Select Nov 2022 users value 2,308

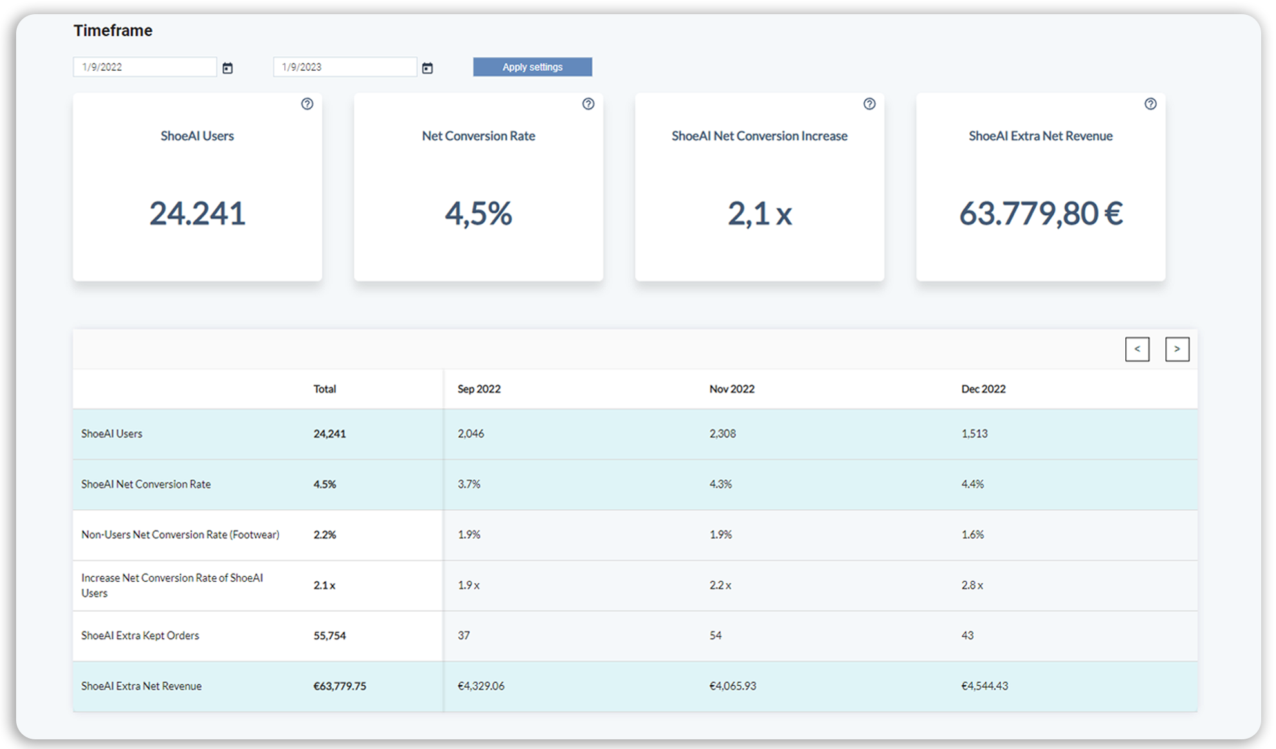[x=722, y=434]
